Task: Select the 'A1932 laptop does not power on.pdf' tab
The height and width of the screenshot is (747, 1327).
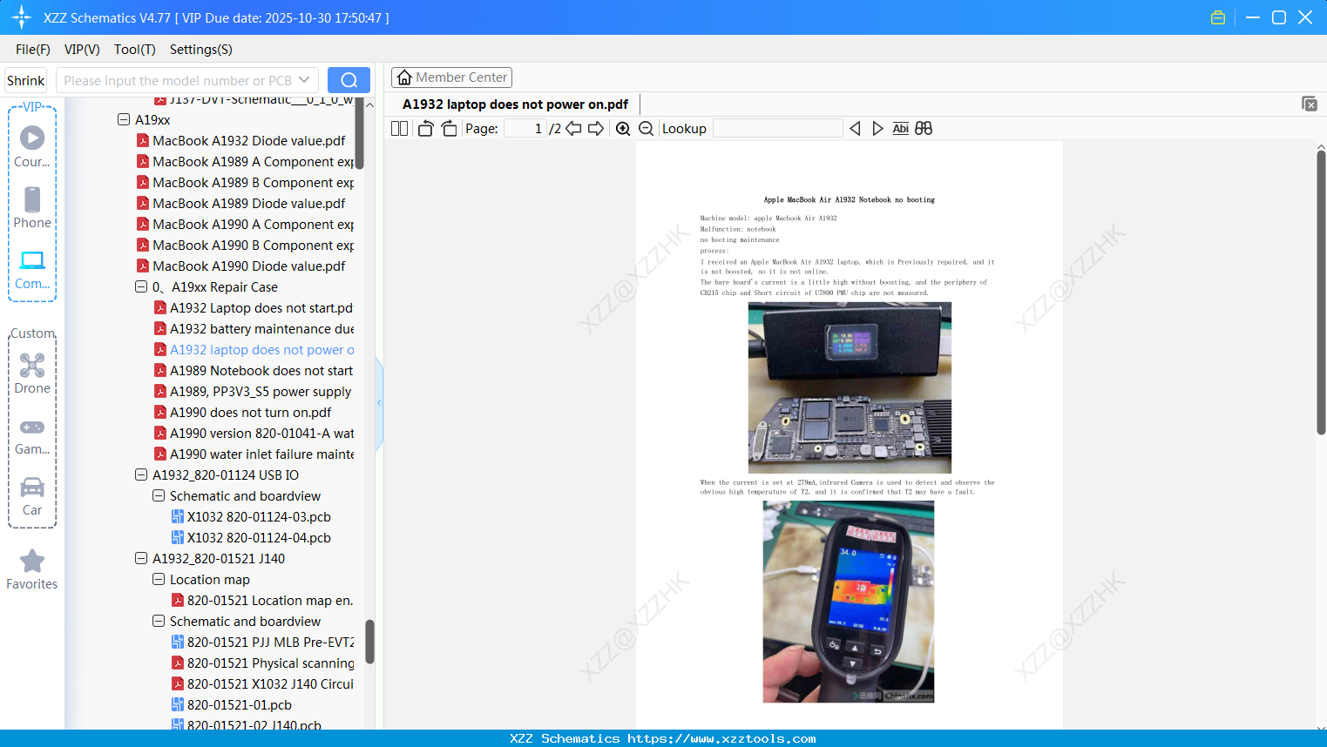Action: pyautogui.click(x=515, y=104)
